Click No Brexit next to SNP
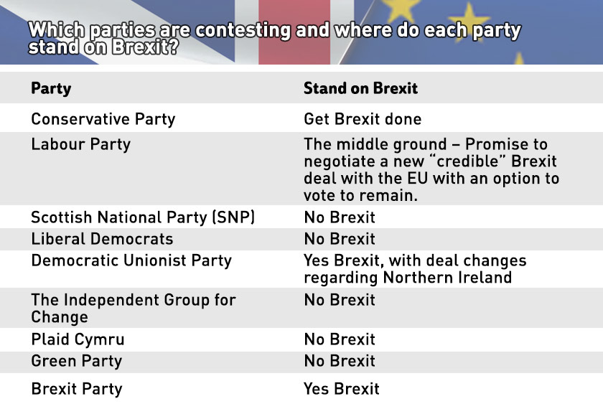 pyautogui.click(x=340, y=217)
